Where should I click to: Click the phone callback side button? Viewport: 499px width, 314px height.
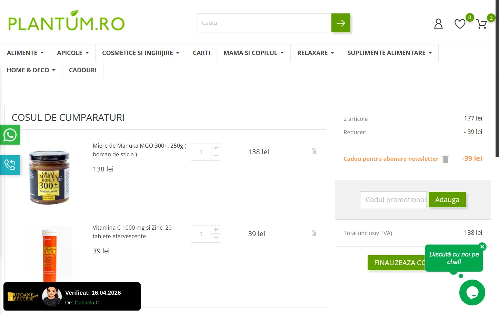click(10, 165)
